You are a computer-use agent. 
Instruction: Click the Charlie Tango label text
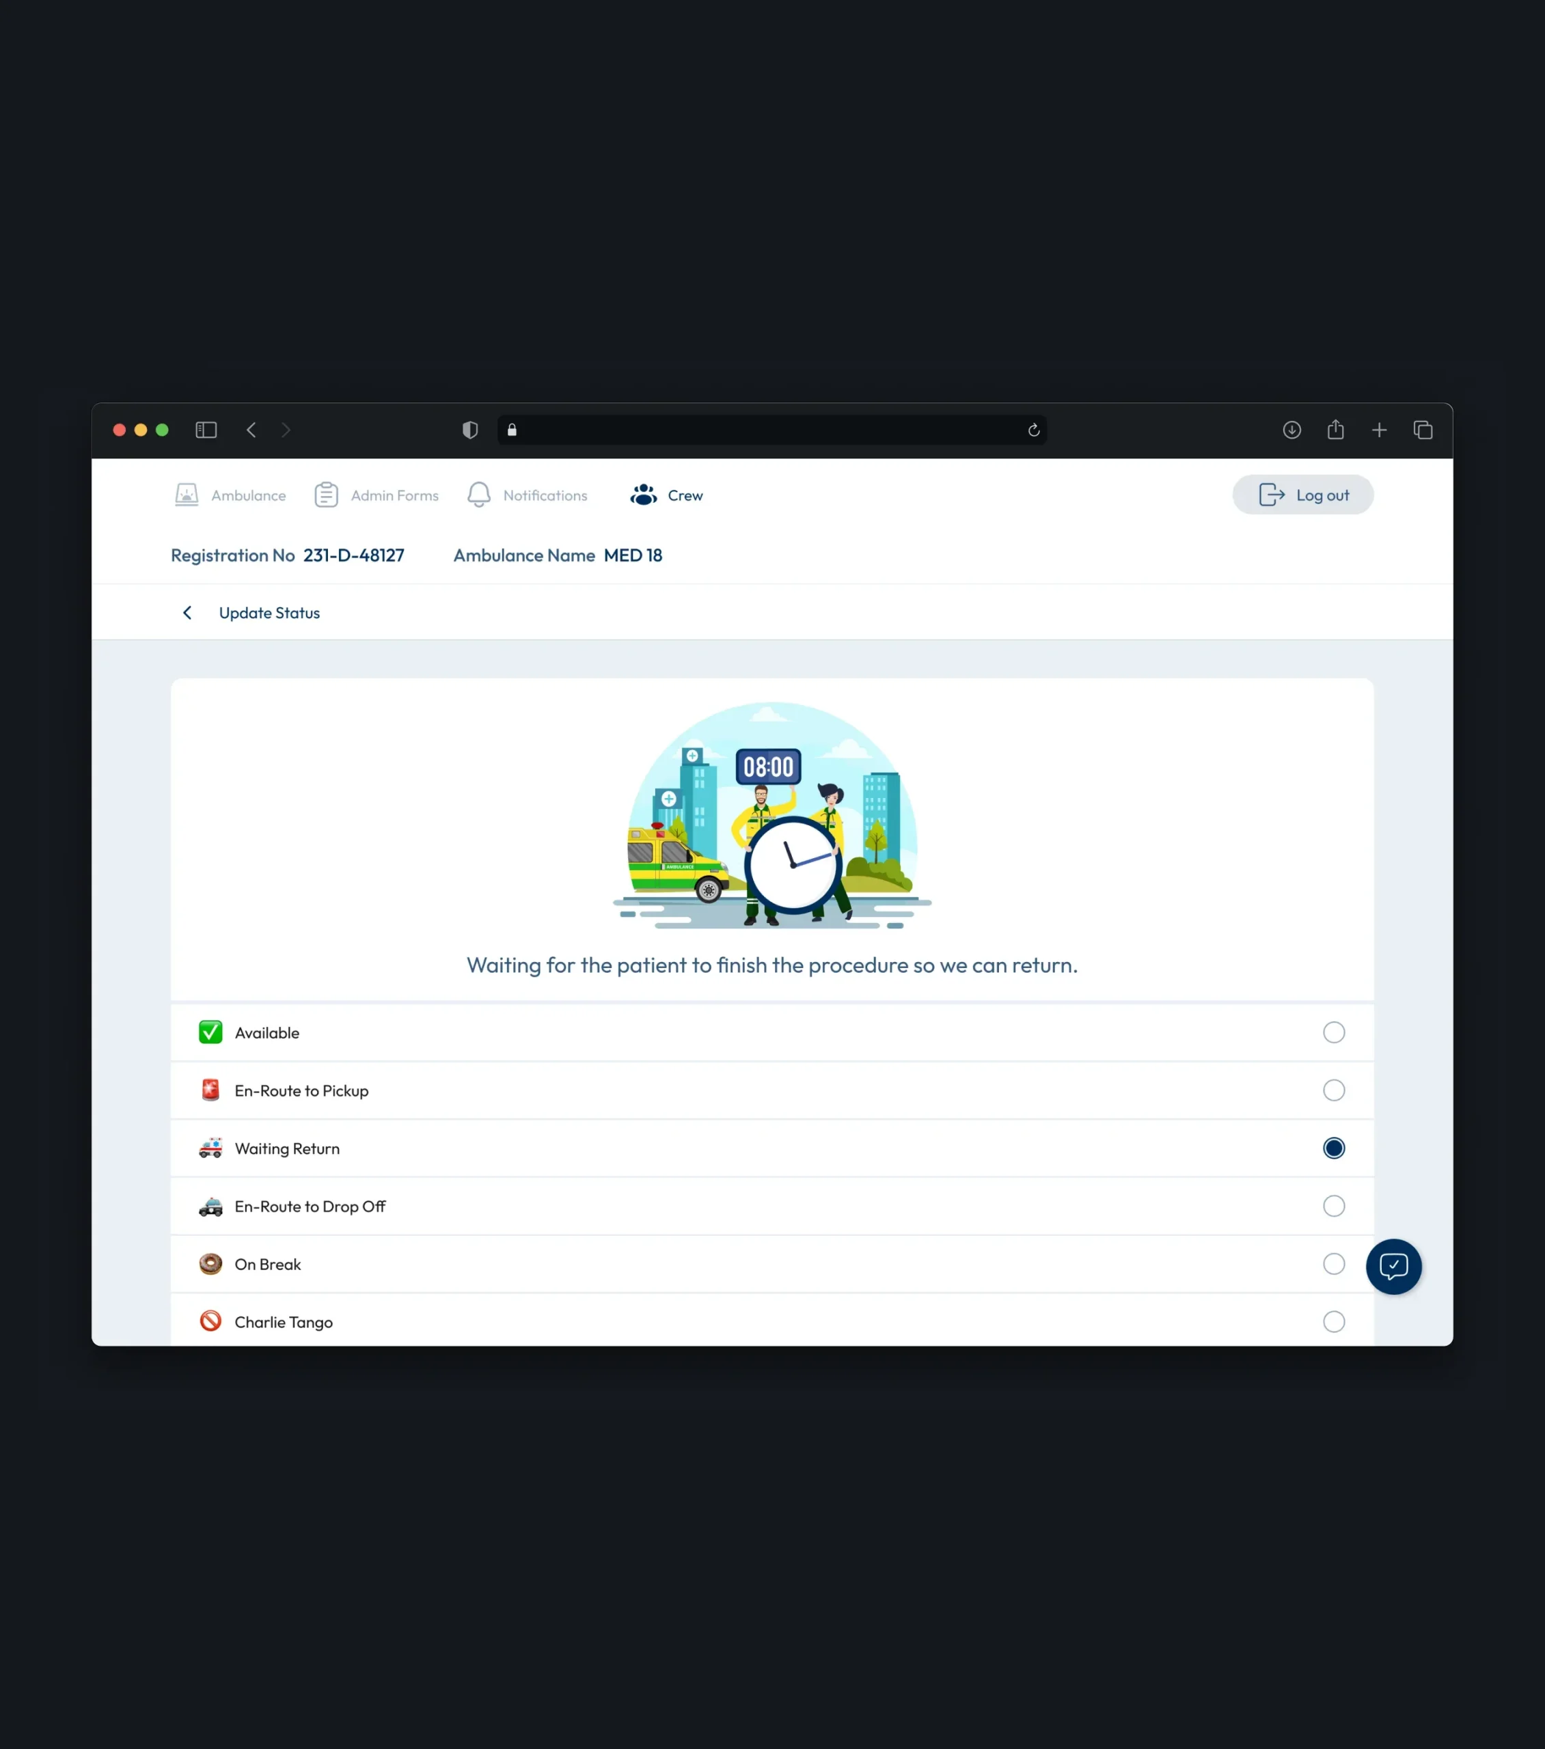[x=284, y=1322]
